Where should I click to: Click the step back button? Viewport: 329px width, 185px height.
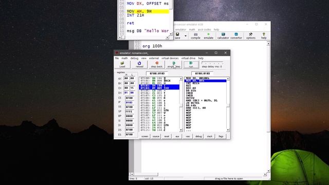coord(157,65)
